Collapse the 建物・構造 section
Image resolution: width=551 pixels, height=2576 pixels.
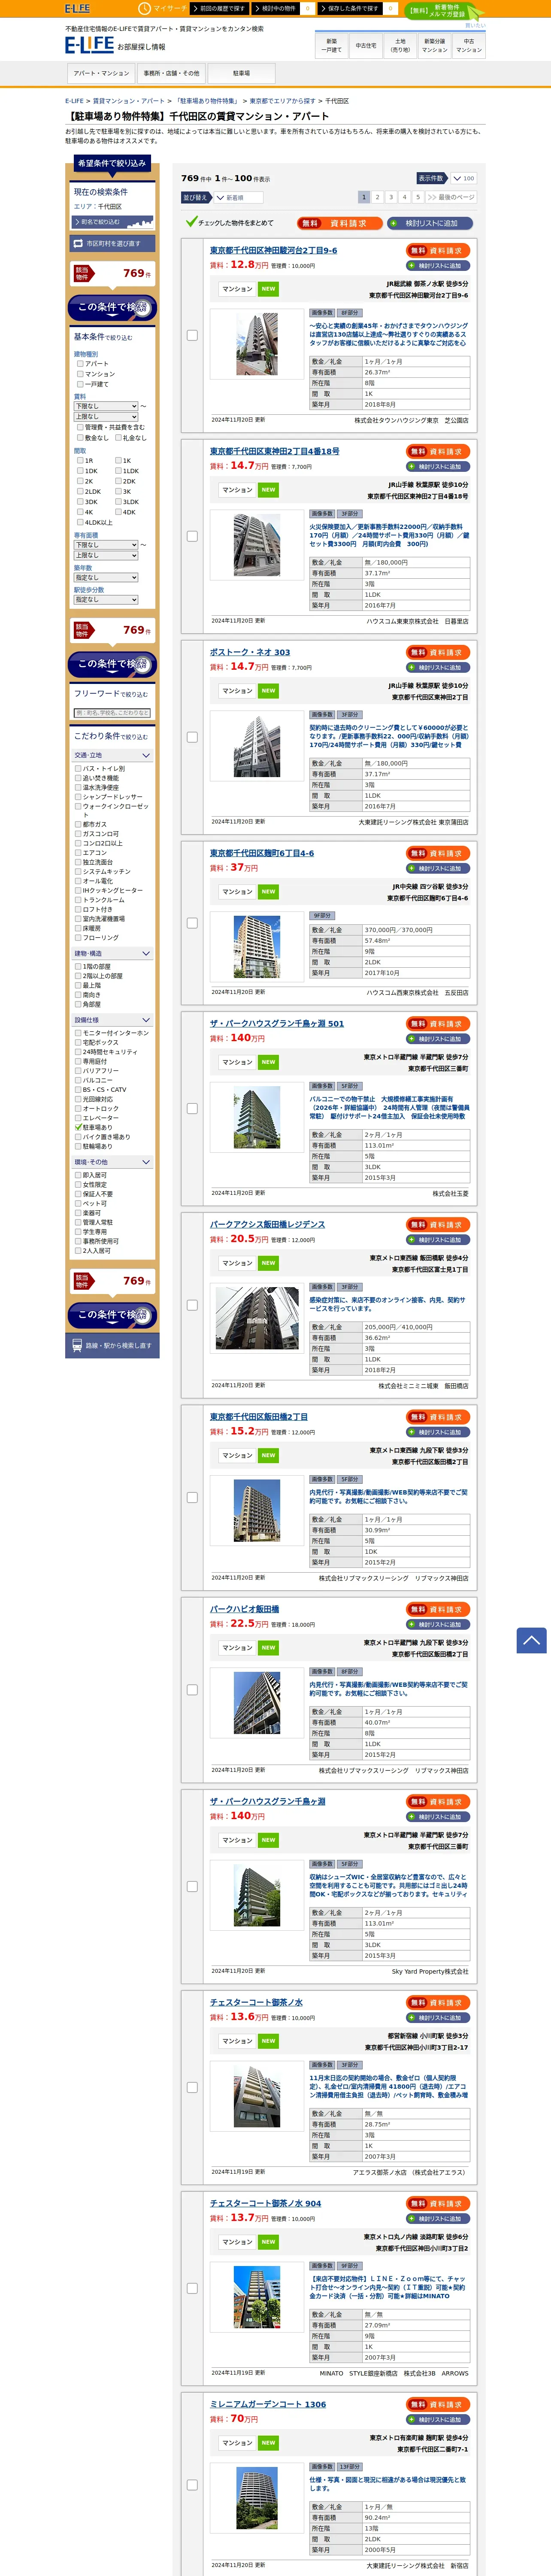click(112, 953)
